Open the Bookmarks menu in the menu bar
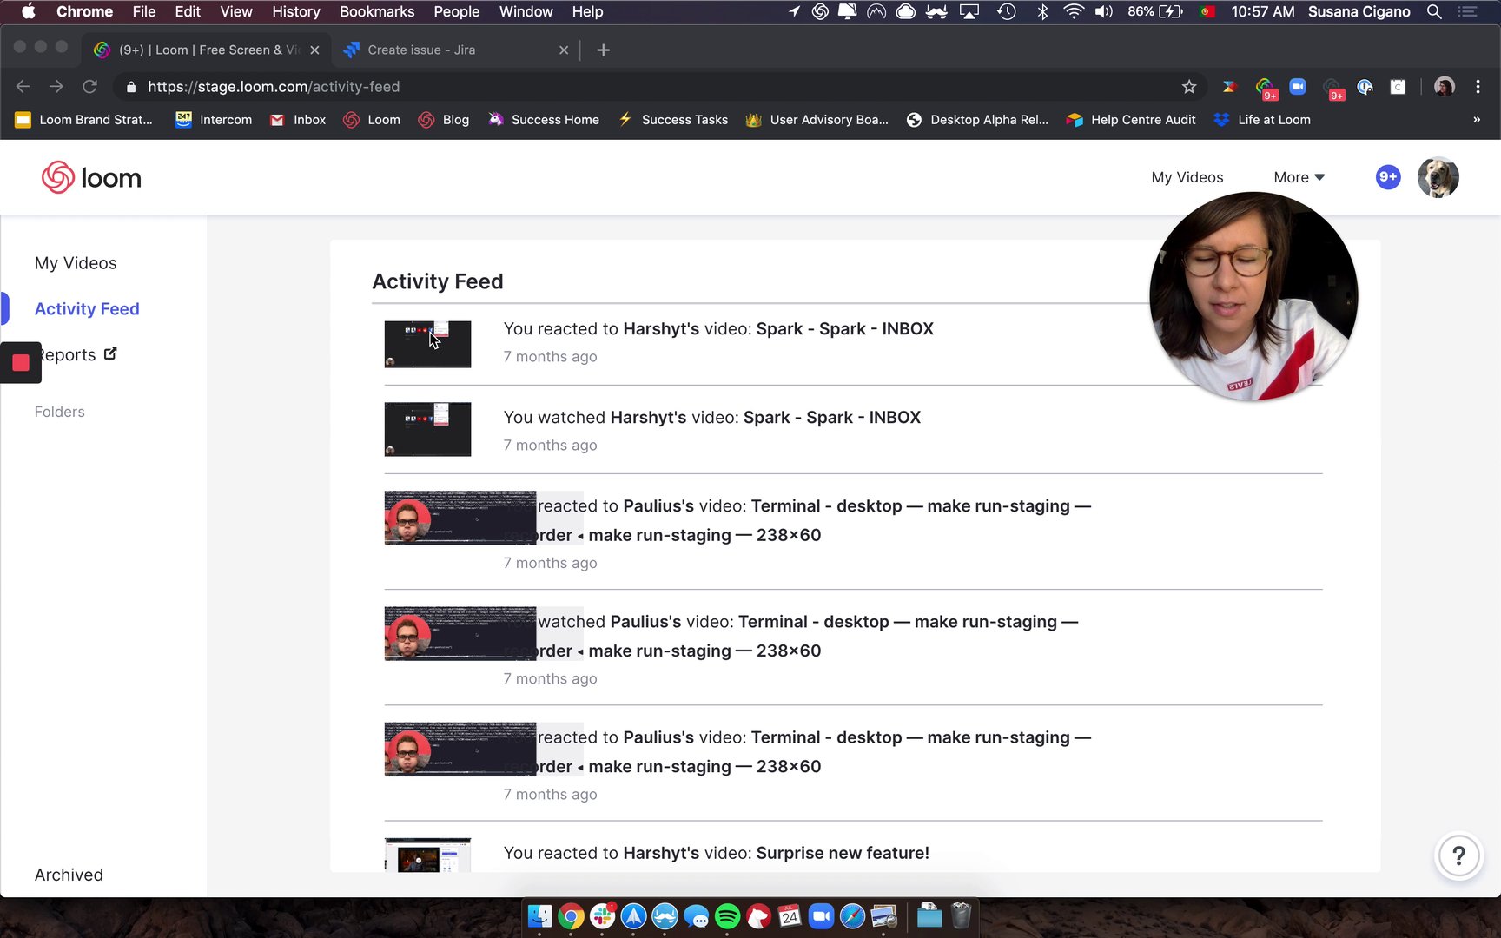 pyautogui.click(x=377, y=11)
